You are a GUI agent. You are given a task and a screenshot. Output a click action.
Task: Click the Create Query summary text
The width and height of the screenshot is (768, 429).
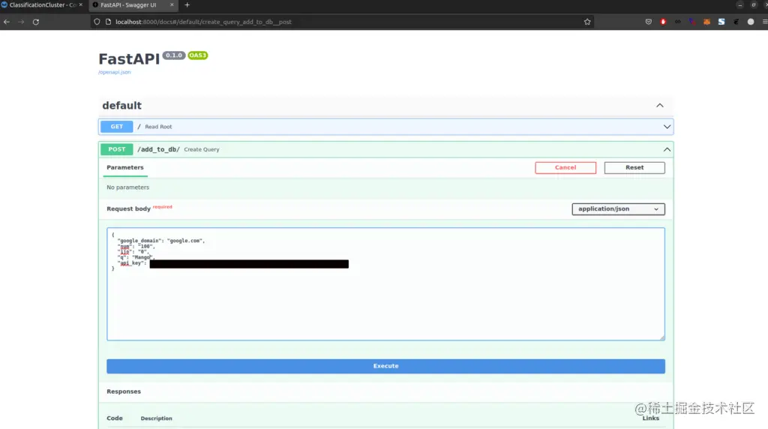pyautogui.click(x=201, y=149)
